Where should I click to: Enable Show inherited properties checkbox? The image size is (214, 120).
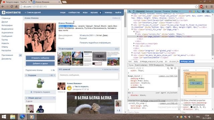183,100
